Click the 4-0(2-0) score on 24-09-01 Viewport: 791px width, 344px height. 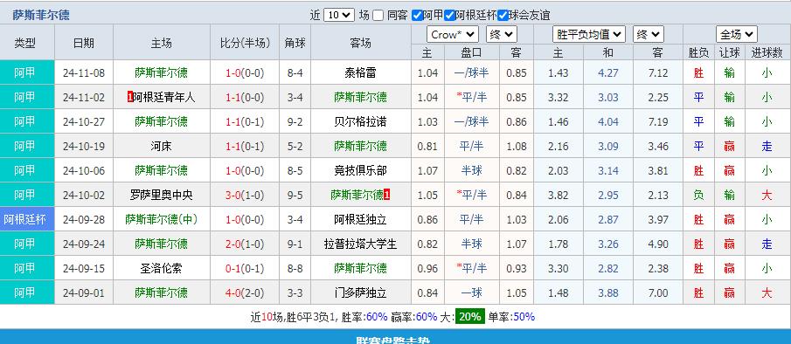click(x=246, y=292)
